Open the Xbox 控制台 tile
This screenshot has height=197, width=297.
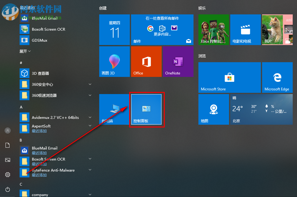click(x=213, y=29)
